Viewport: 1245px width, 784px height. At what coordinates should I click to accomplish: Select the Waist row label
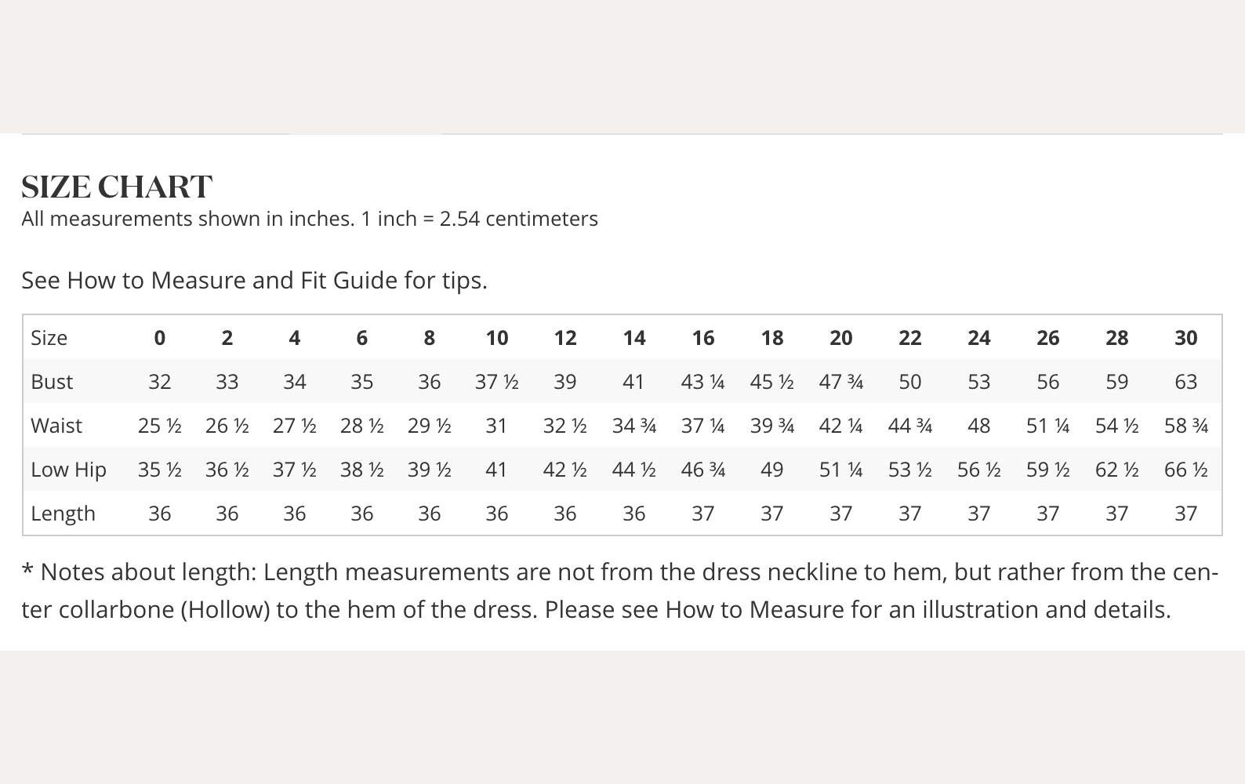point(56,426)
